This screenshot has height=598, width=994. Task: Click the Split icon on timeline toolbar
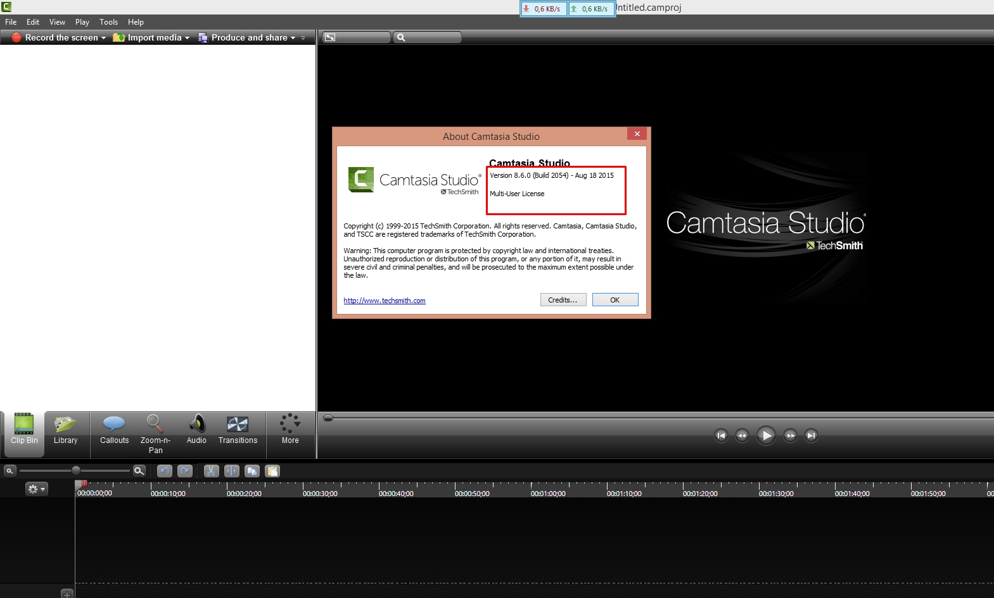click(x=232, y=471)
